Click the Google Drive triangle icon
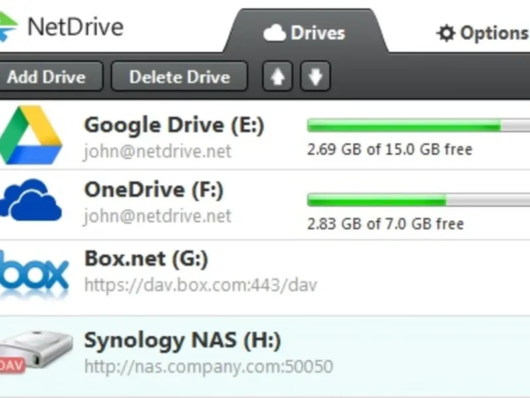This screenshot has width=530, height=398. tap(31, 135)
